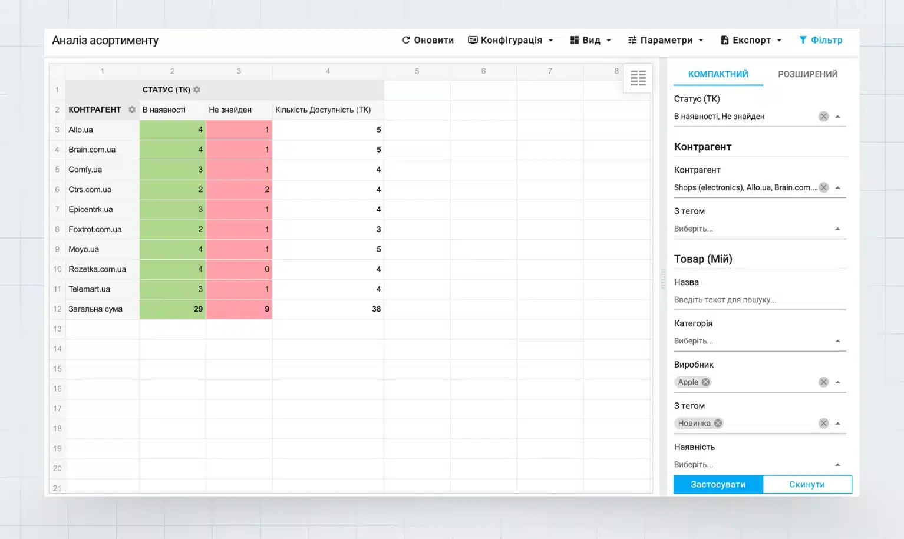Click the Скинути reset button
Screen dimensions: 904x539
[807, 484]
